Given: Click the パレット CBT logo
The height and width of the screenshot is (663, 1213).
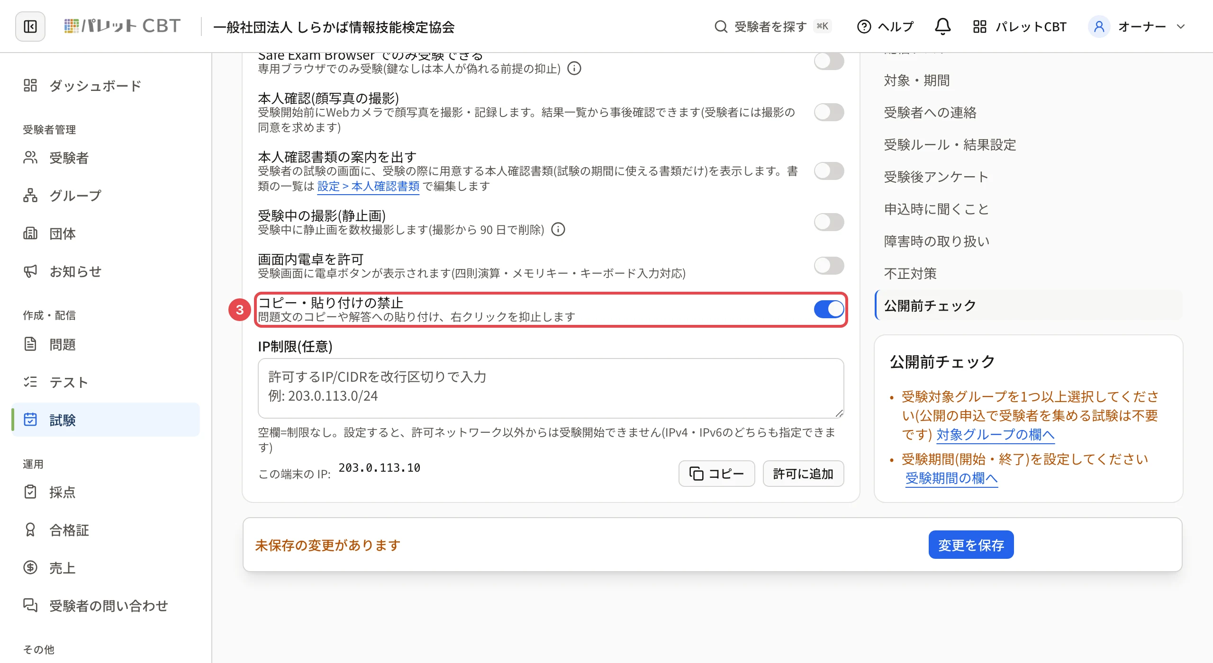Looking at the screenshot, I should tap(122, 26).
